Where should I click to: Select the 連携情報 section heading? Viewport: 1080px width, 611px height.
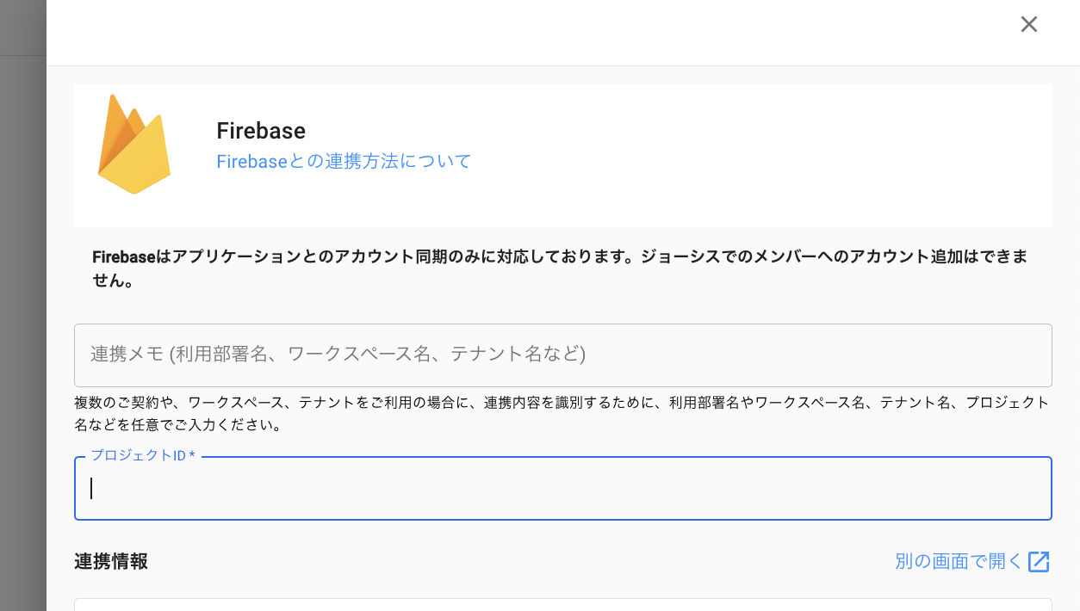click(x=111, y=562)
